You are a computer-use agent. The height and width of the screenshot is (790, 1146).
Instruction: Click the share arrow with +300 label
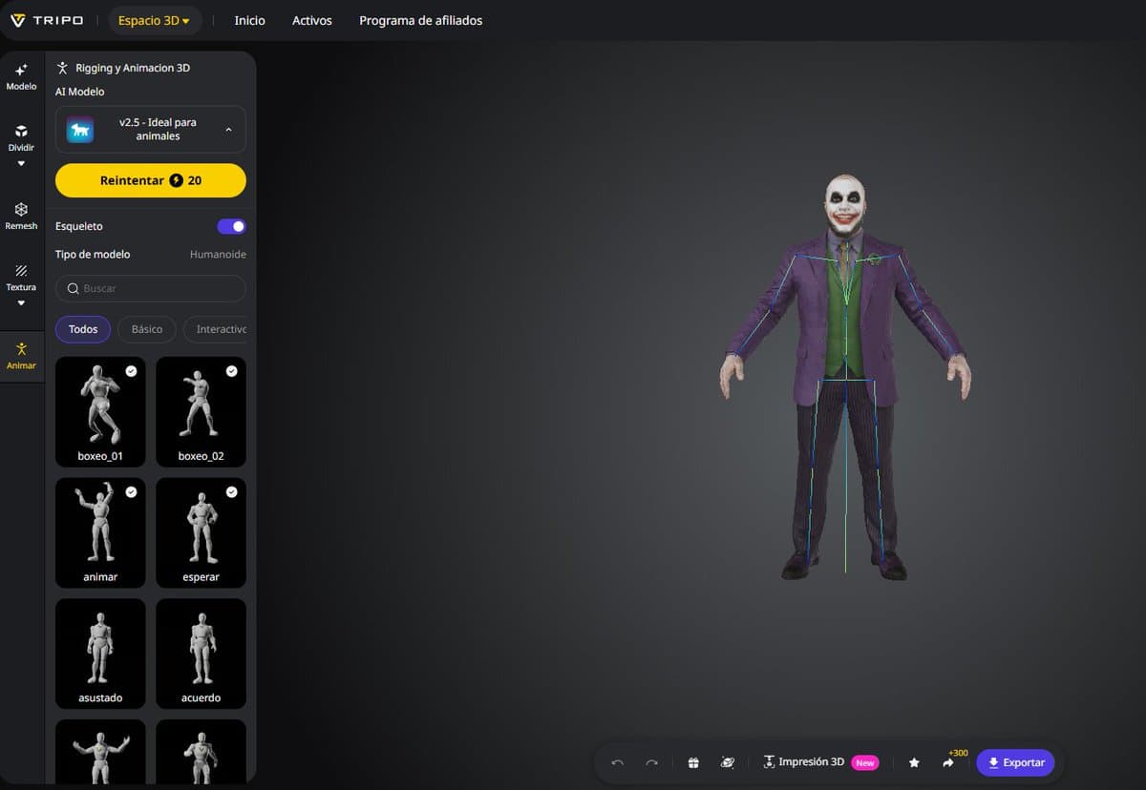[948, 762]
